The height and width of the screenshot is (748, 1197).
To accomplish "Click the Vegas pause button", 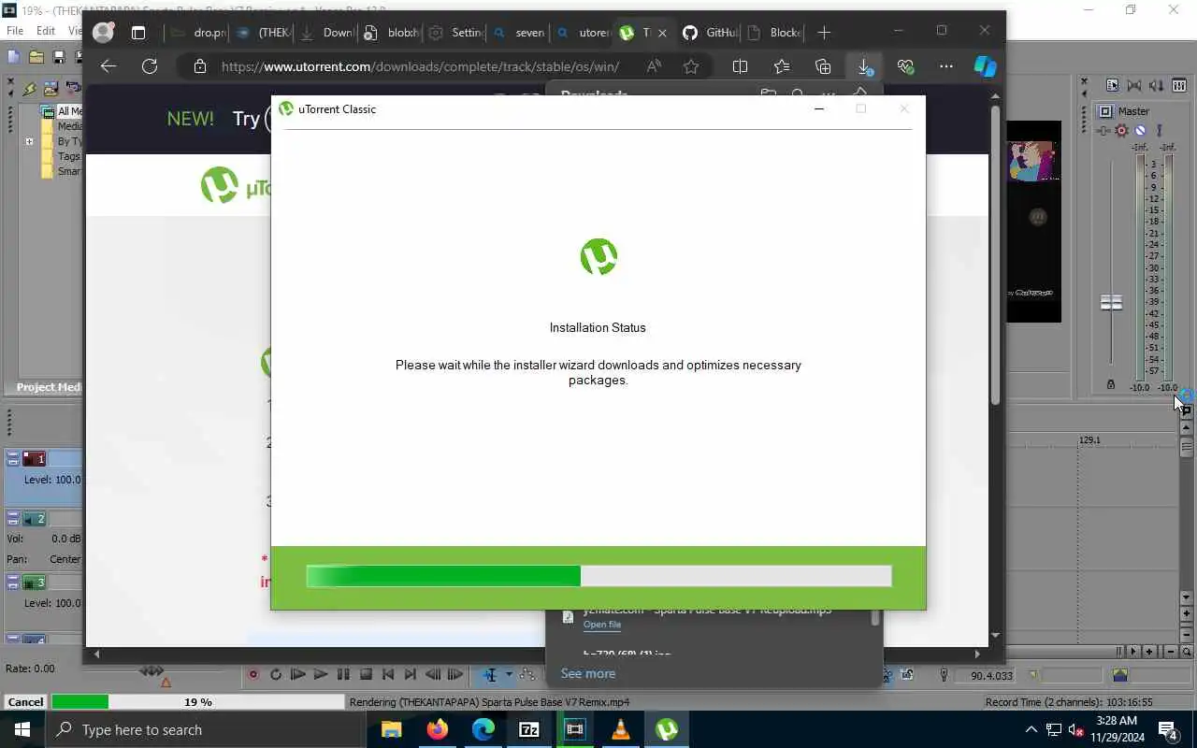I will [x=343, y=674].
